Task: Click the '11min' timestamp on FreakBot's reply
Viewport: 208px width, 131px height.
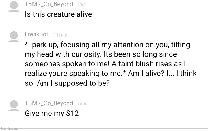Action: (60, 35)
